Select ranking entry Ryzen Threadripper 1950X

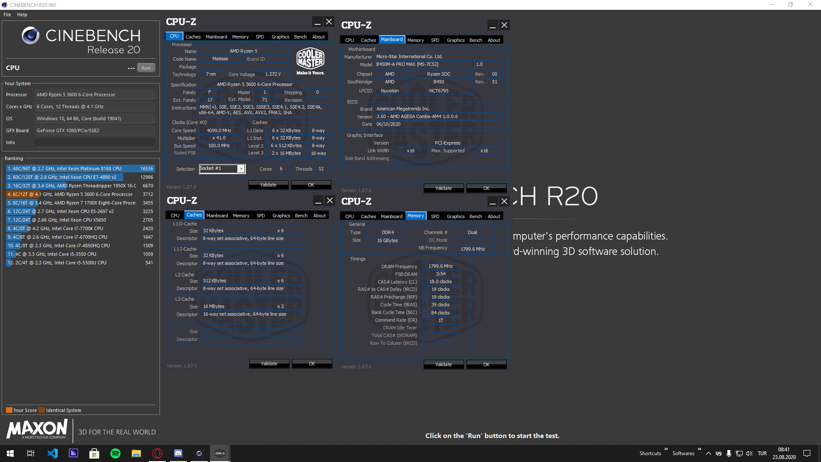pos(80,186)
